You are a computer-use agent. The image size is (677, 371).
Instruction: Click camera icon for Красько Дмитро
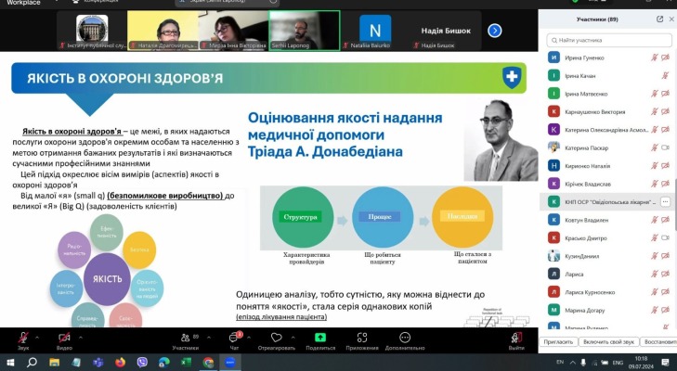665,238
